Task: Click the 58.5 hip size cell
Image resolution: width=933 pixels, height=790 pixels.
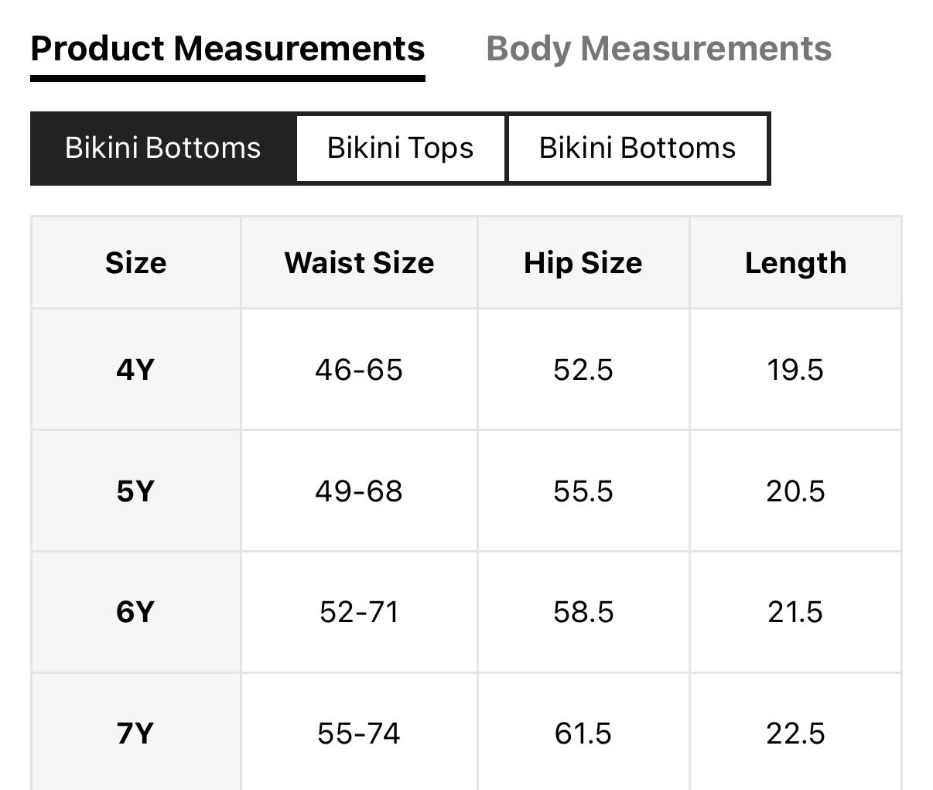Action: 583,611
